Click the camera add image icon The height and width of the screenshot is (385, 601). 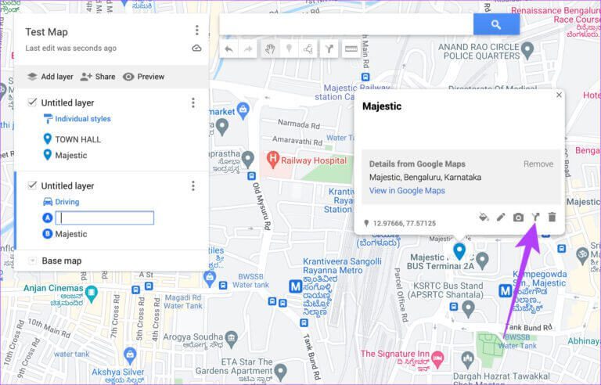point(518,218)
